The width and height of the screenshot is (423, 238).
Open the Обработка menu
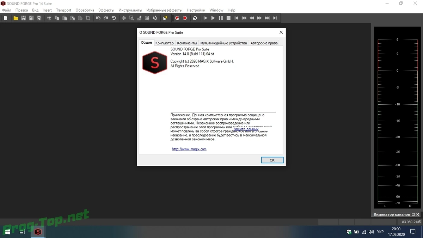click(x=85, y=10)
